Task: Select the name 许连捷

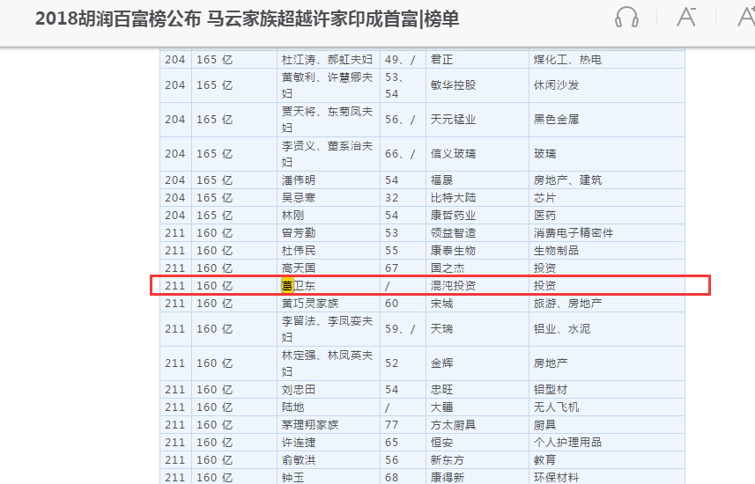Action: click(299, 443)
